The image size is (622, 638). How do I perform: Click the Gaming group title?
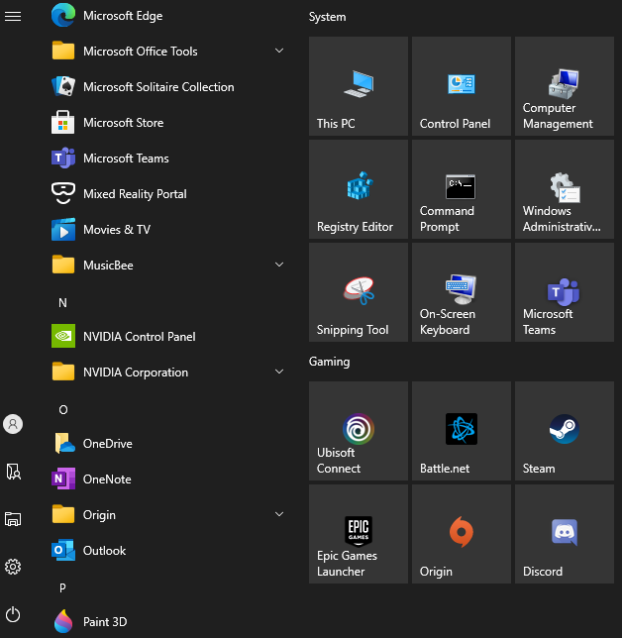(329, 362)
